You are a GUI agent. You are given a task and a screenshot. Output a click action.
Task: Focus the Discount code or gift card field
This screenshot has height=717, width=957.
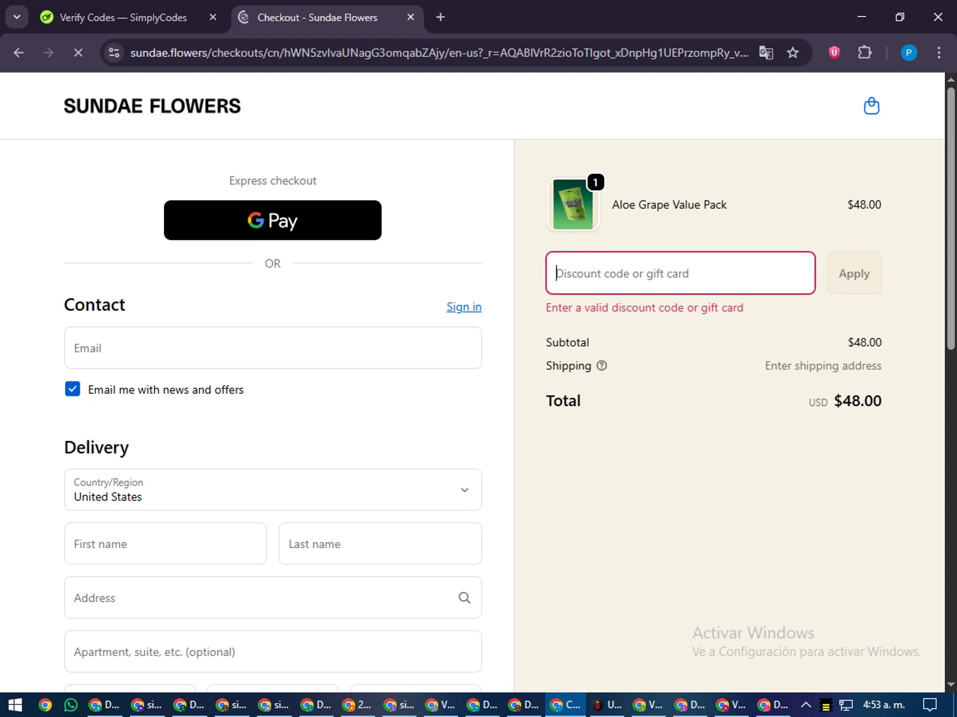[681, 273]
